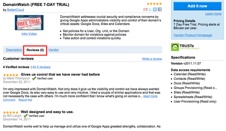Click 'Calendar (Read/Write)' requirement
The image size is (226, 131).
[190, 74]
